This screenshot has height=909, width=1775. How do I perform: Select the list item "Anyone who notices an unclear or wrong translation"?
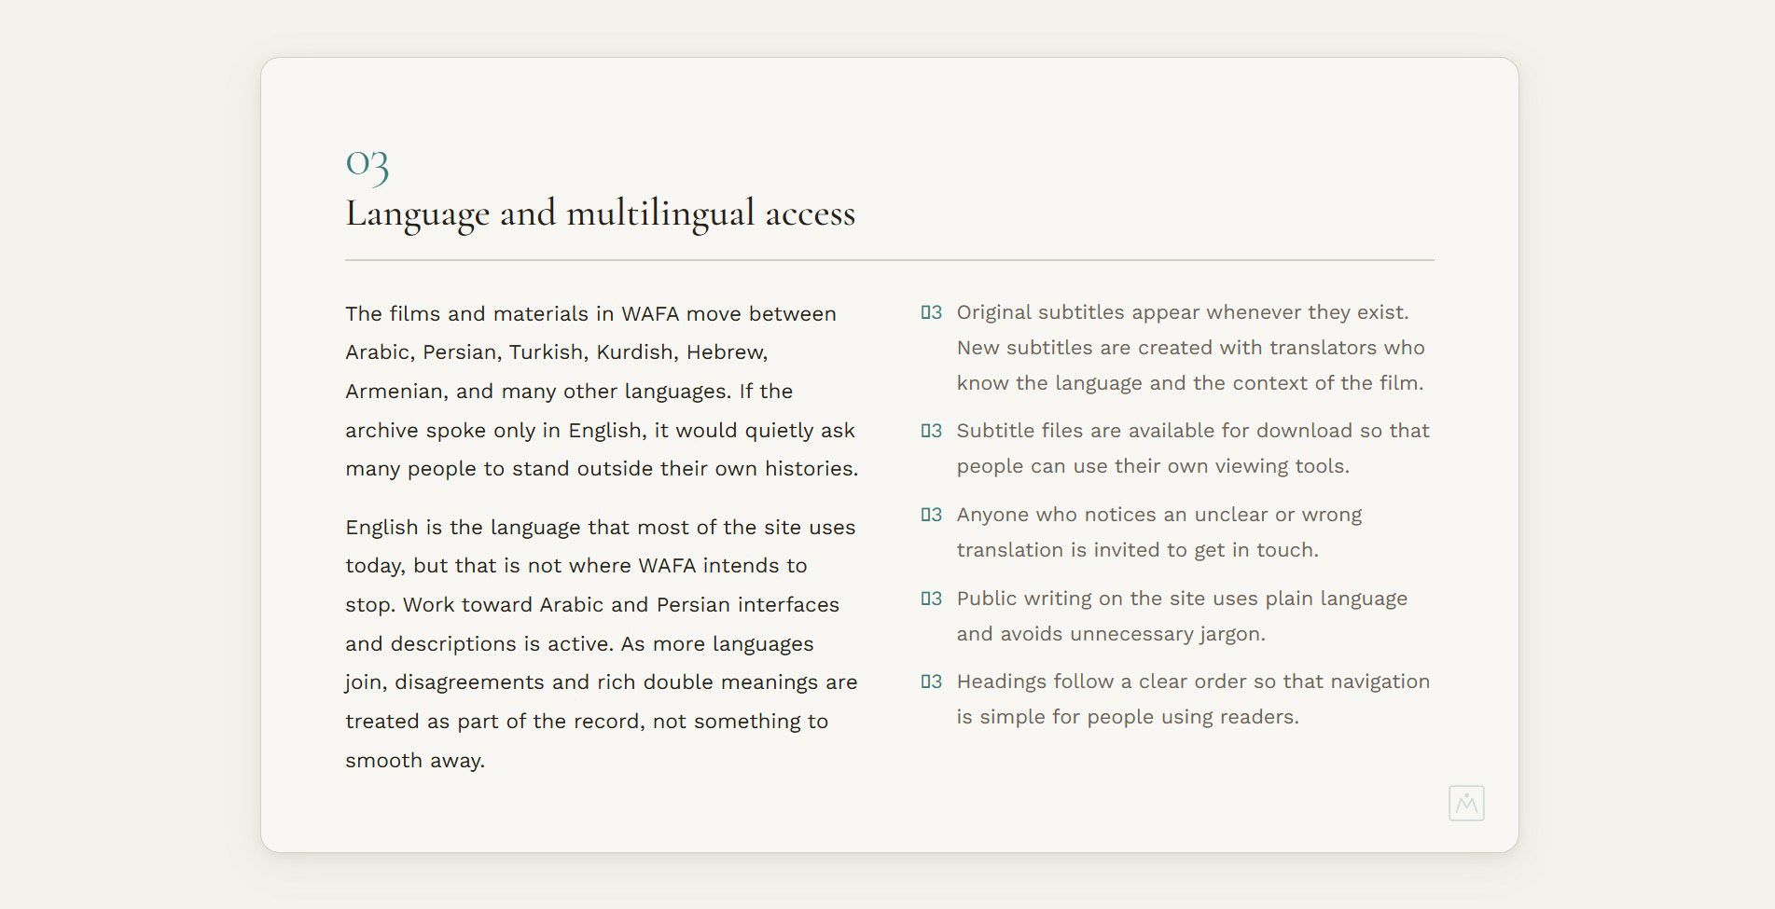[1177, 532]
